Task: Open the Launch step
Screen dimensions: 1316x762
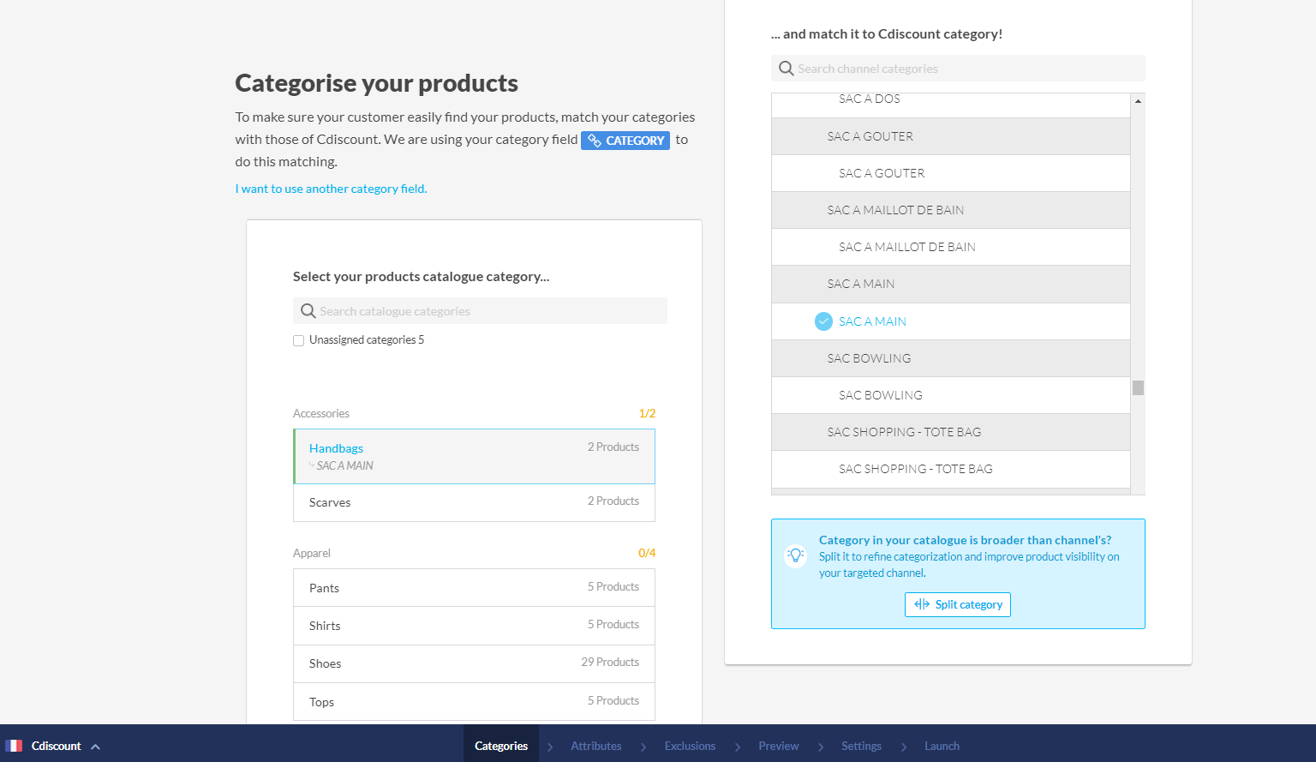Action: click(942, 746)
